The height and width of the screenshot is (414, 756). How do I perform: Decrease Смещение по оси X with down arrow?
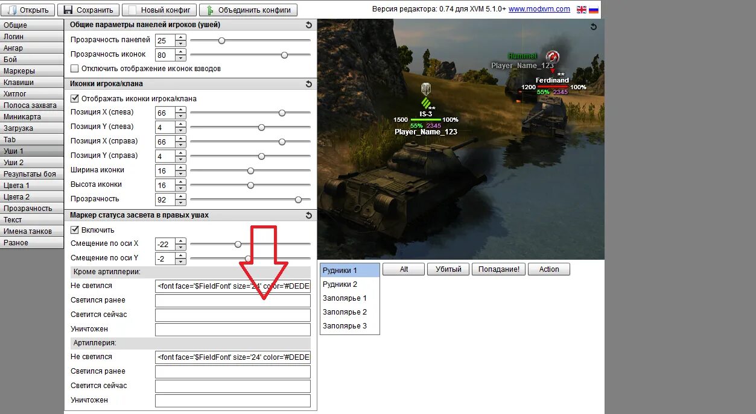tap(180, 247)
